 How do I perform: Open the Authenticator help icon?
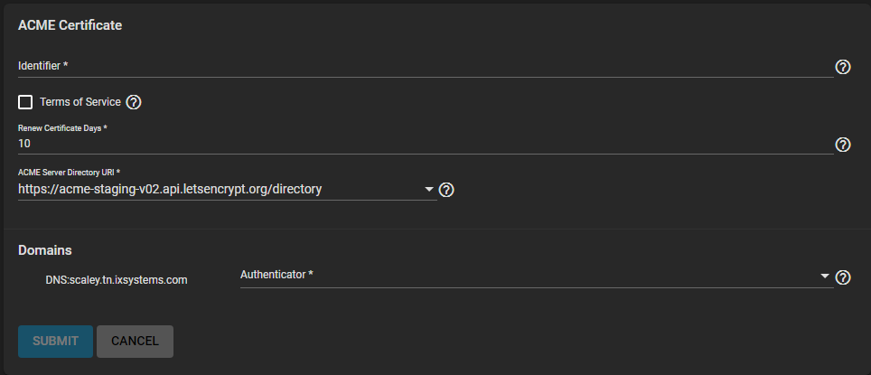tap(843, 277)
